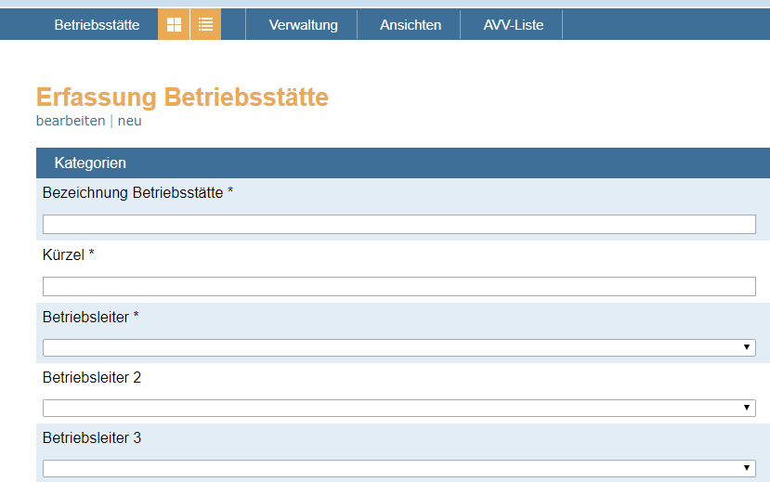Open the Verwaltung menu
Image resolution: width=770 pixels, height=482 pixels.
tap(303, 25)
